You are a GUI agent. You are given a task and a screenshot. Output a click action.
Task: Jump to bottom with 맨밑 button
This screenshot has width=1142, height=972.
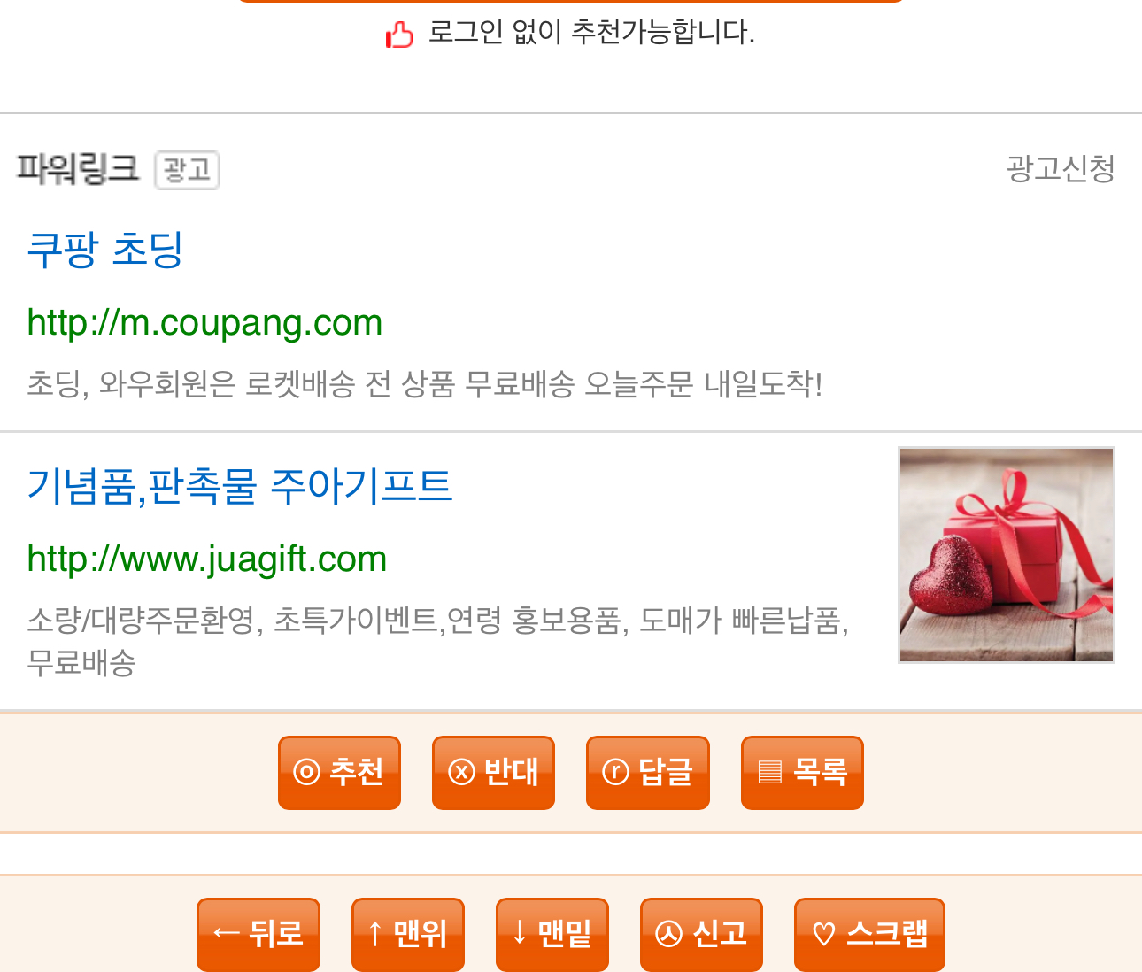[x=552, y=934]
